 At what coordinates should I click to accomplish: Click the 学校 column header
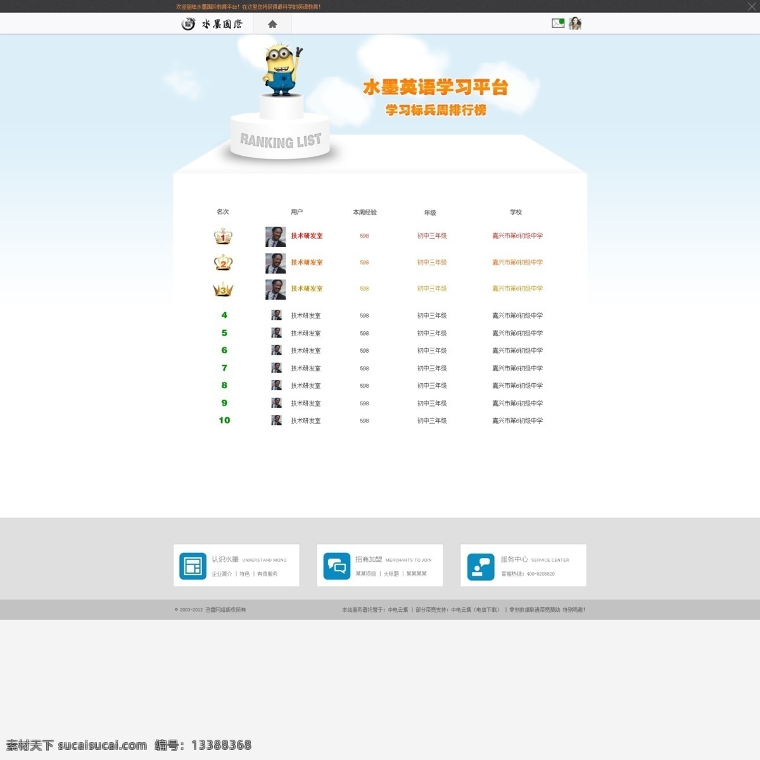(516, 212)
